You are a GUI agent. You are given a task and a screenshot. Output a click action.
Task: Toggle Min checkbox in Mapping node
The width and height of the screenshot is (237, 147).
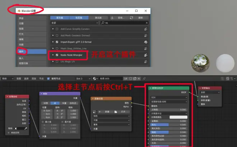pyautogui.click(x=43, y=122)
